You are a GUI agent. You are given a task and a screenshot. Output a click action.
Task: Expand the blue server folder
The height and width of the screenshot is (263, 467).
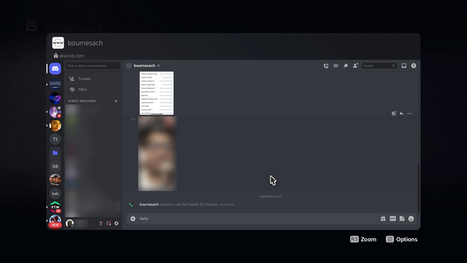coord(55,153)
